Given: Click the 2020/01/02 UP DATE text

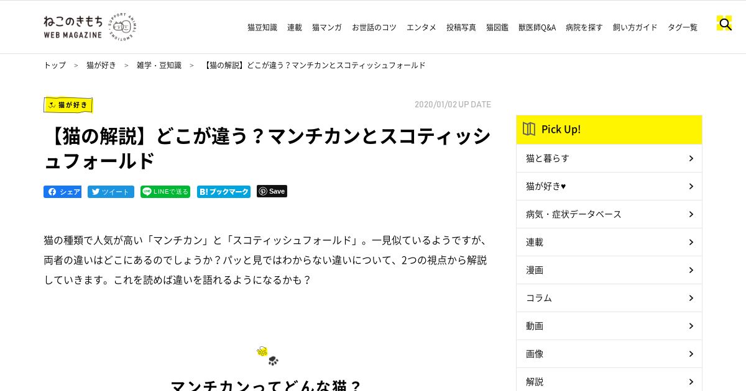Looking at the screenshot, I should 453,104.
